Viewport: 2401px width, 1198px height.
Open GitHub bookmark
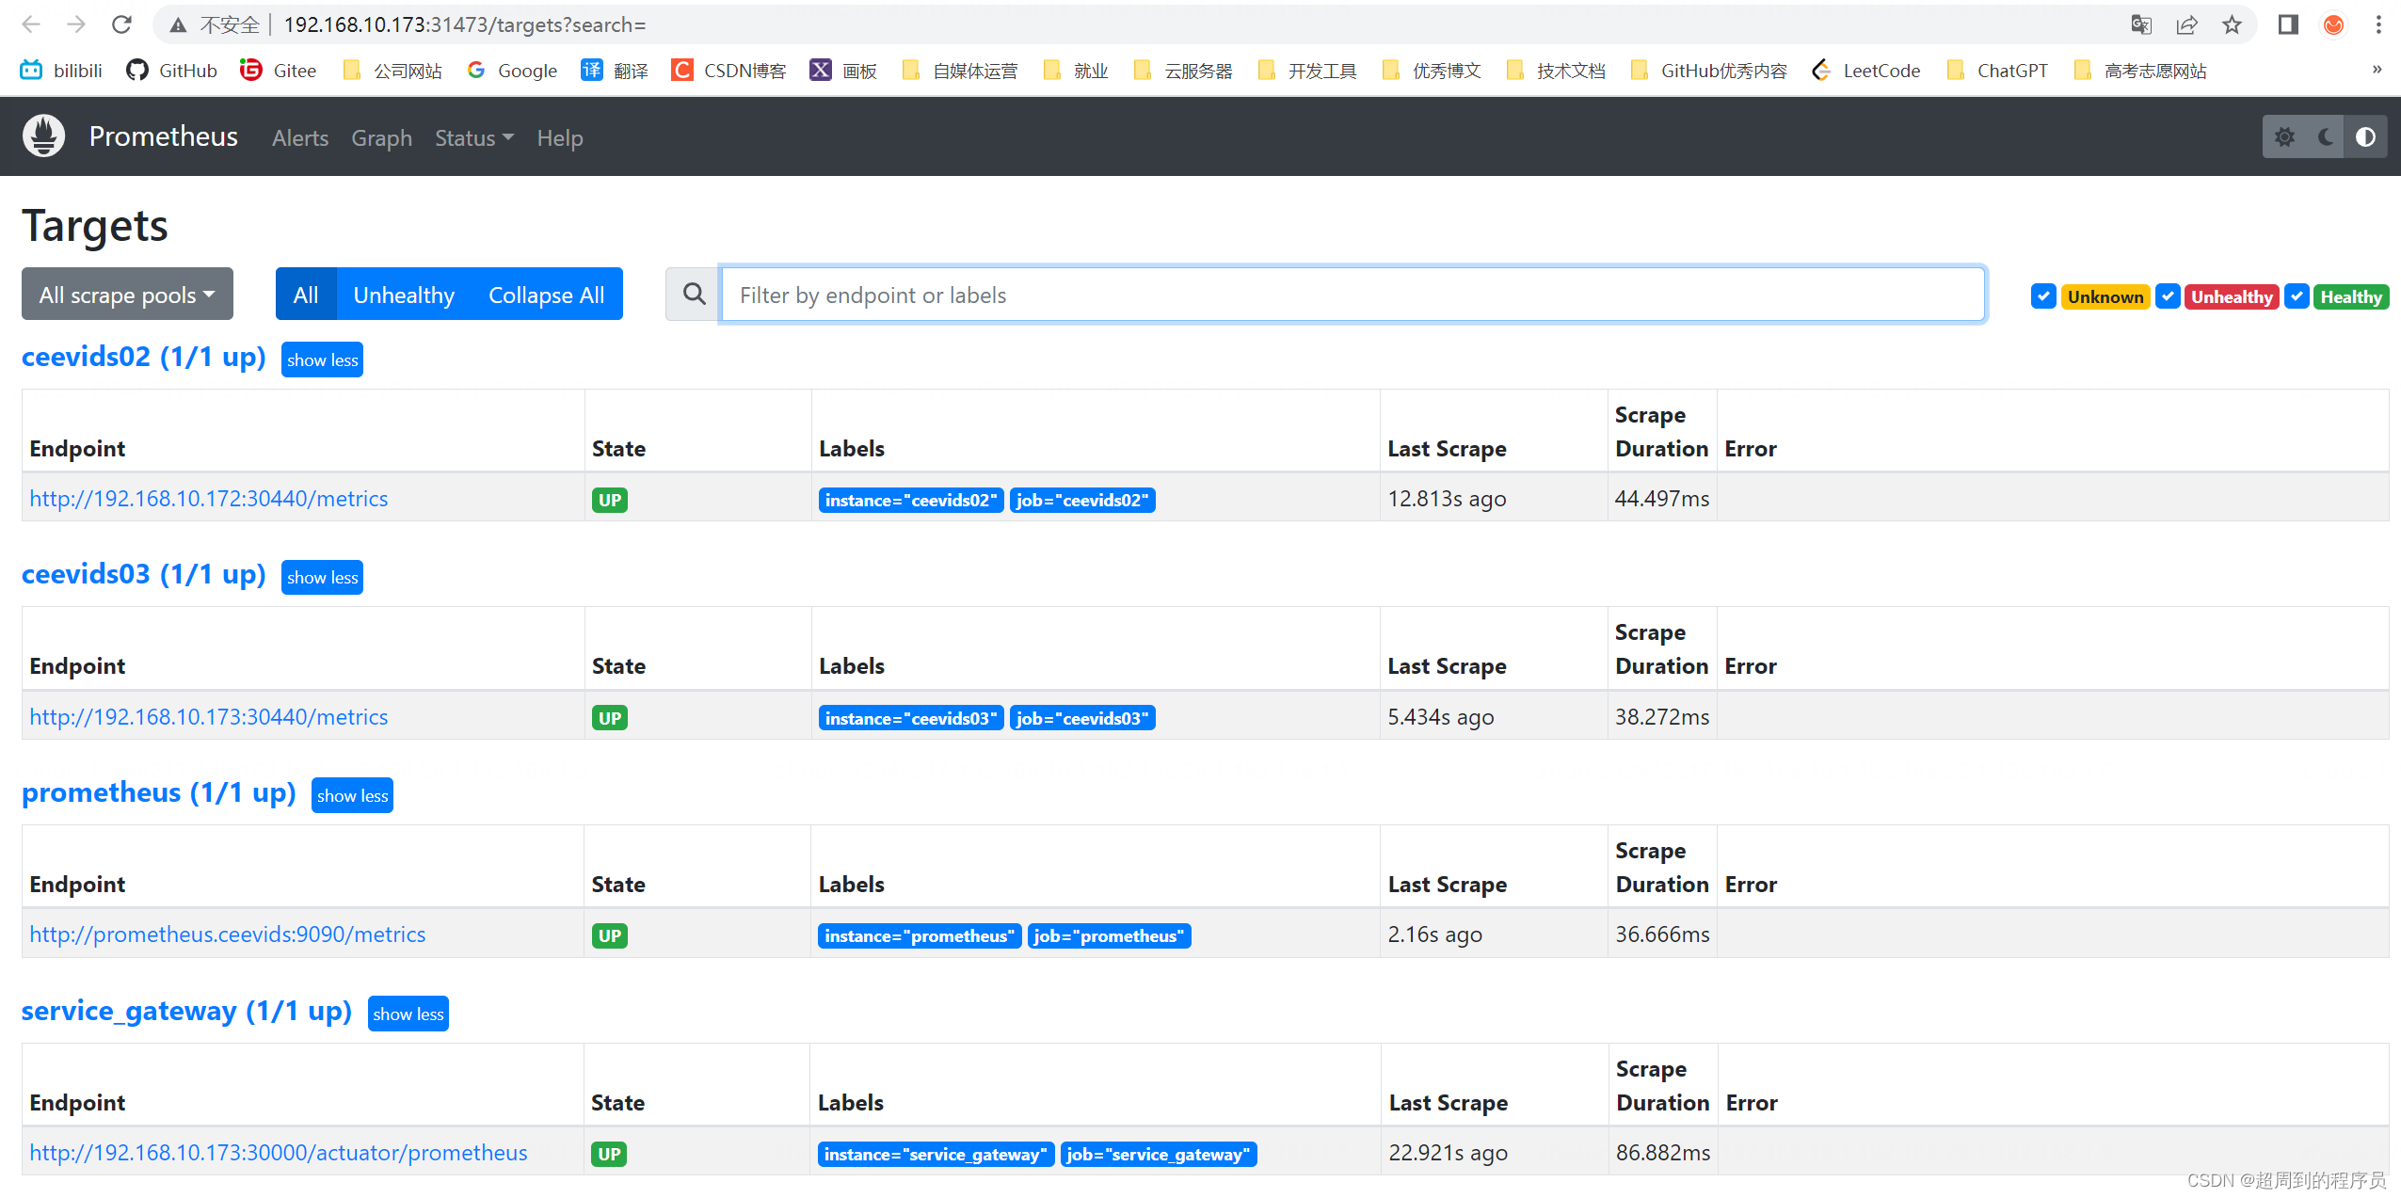171,71
